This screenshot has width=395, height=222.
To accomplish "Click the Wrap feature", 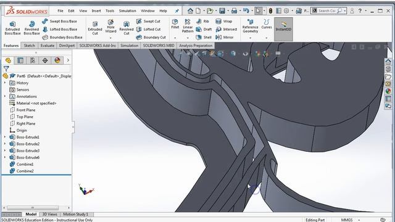I will click(223, 22).
